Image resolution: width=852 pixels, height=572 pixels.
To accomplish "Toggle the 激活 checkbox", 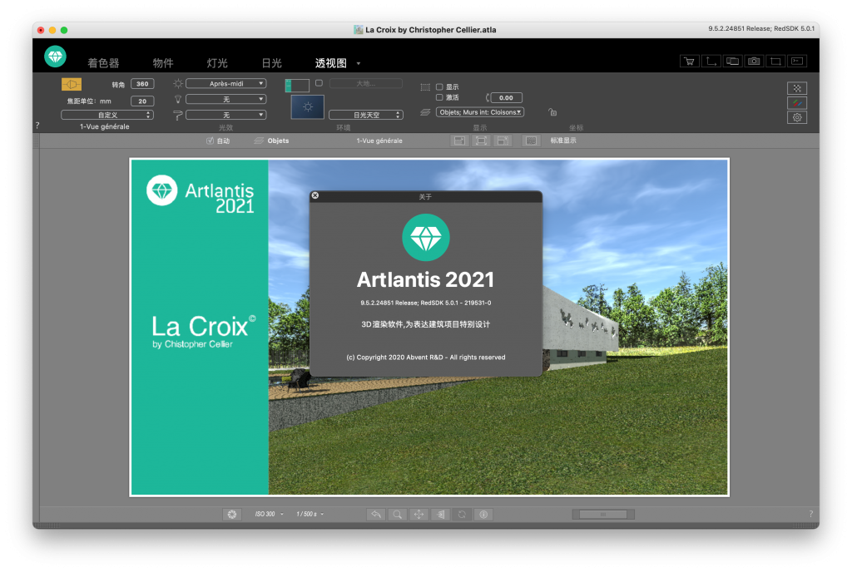I will (x=439, y=97).
